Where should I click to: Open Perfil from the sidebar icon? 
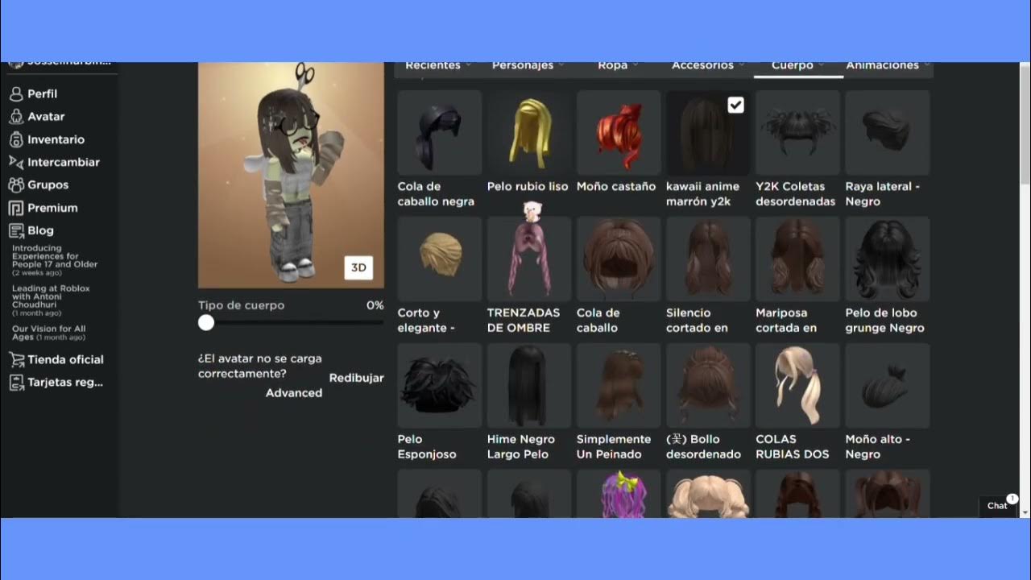click(x=15, y=93)
